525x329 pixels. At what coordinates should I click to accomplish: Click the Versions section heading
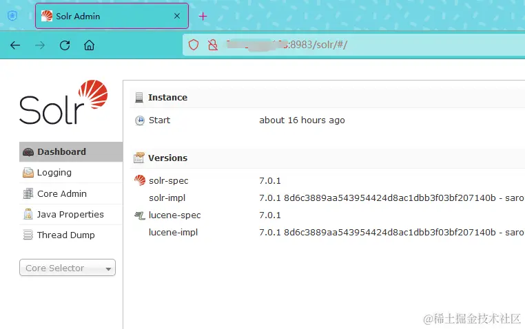167,158
